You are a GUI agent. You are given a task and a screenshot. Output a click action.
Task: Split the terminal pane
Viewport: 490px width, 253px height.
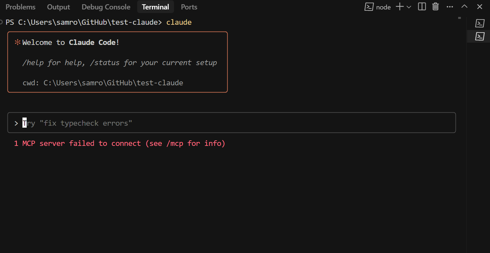[422, 7]
